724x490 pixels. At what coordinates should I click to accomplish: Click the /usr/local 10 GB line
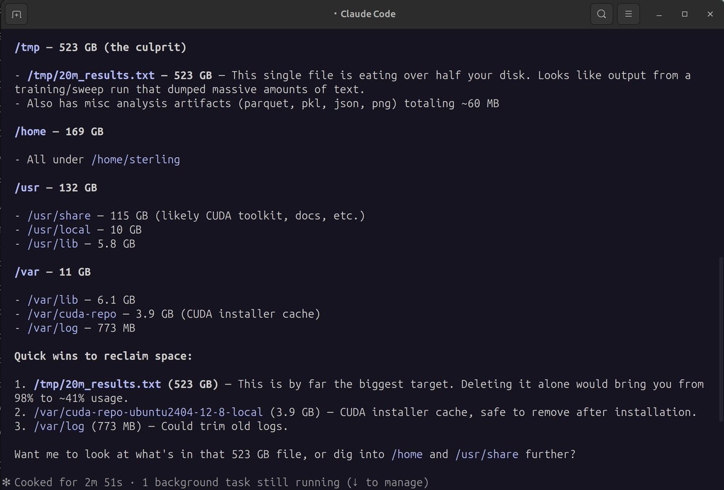(x=78, y=230)
